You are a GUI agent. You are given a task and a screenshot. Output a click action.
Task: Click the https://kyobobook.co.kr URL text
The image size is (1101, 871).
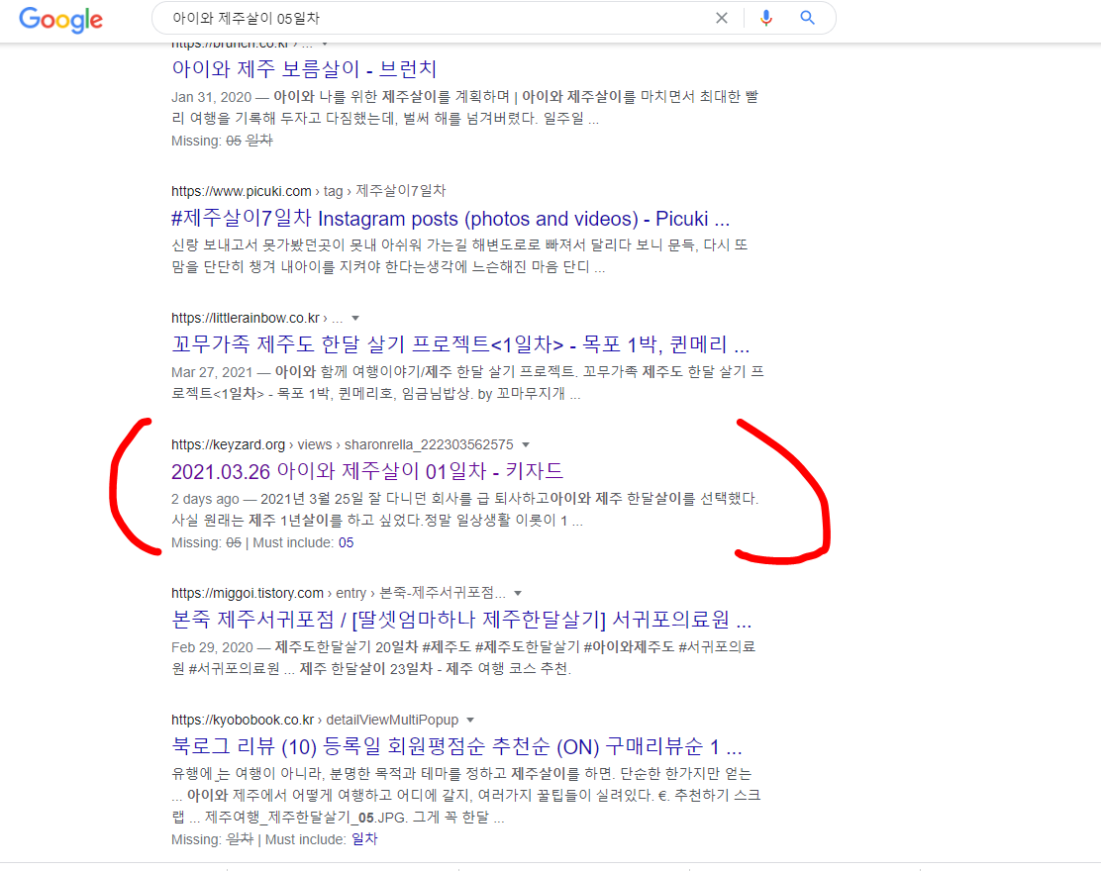tap(243, 721)
